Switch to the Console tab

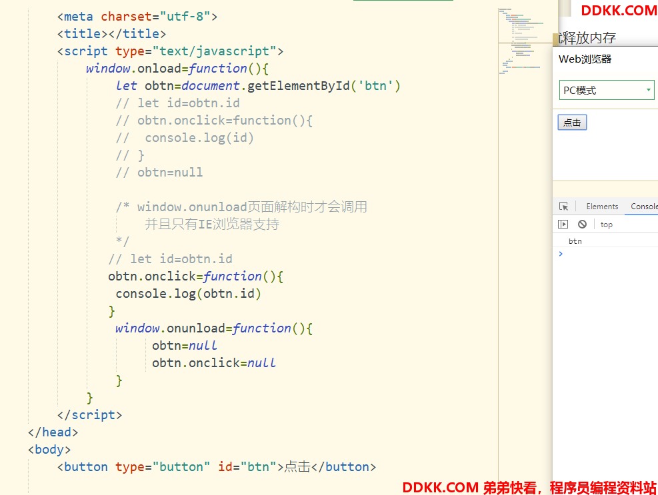[643, 207]
